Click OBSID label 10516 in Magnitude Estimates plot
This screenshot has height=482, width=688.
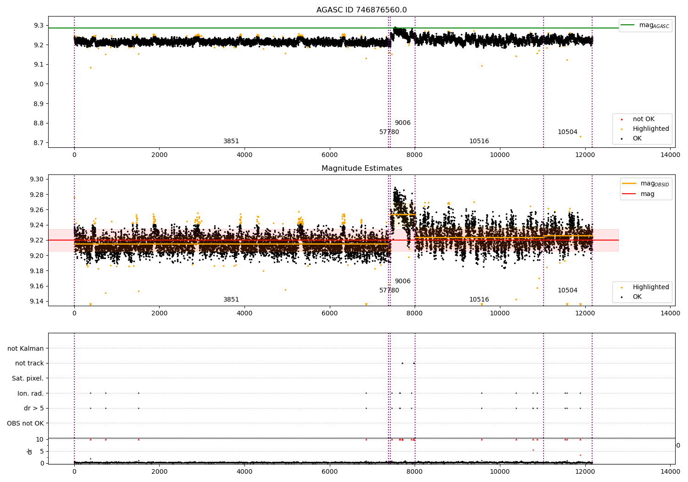pos(479,299)
